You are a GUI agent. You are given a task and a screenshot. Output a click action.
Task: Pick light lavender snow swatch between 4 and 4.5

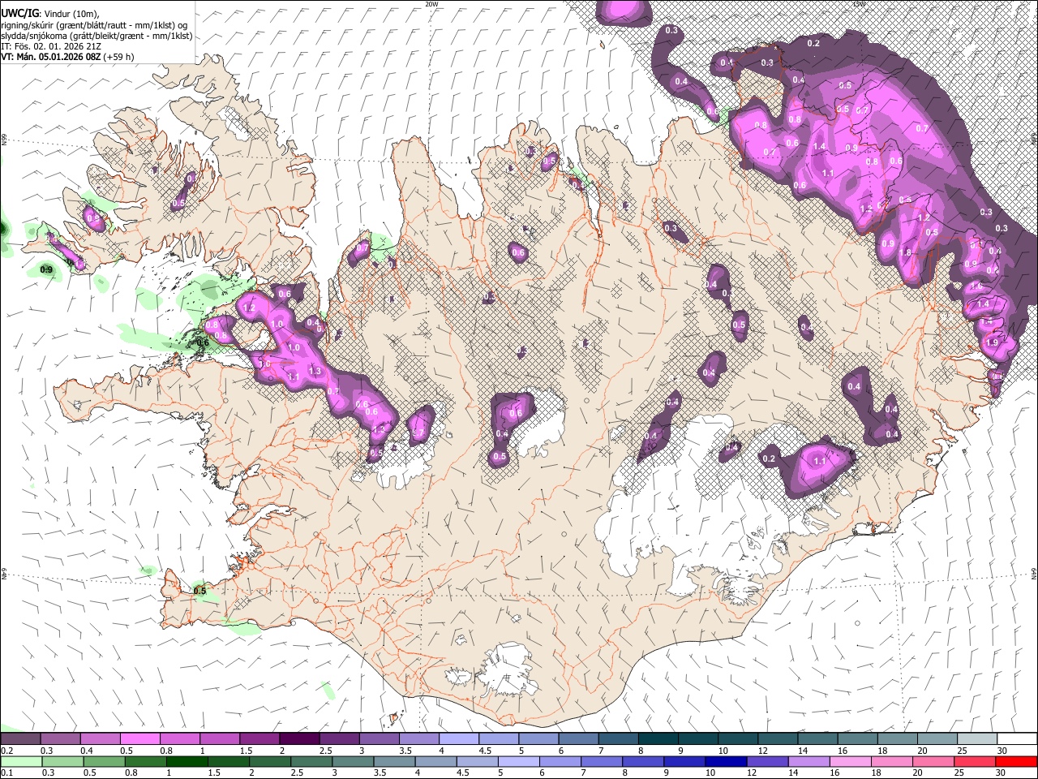[459, 739]
